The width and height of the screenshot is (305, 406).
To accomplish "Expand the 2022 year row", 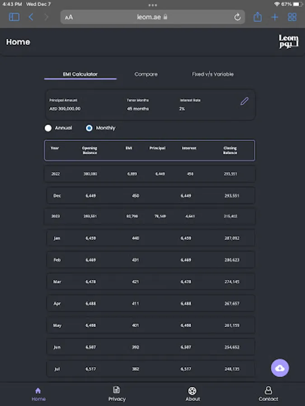I will pyautogui.click(x=150, y=174).
